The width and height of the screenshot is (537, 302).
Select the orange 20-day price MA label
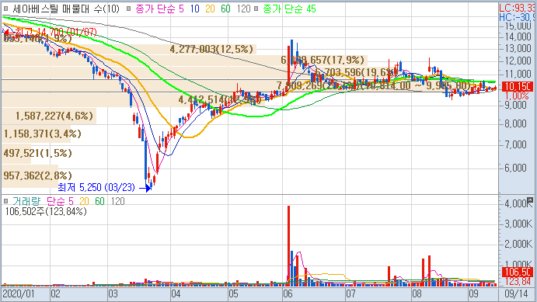point(210,9)
